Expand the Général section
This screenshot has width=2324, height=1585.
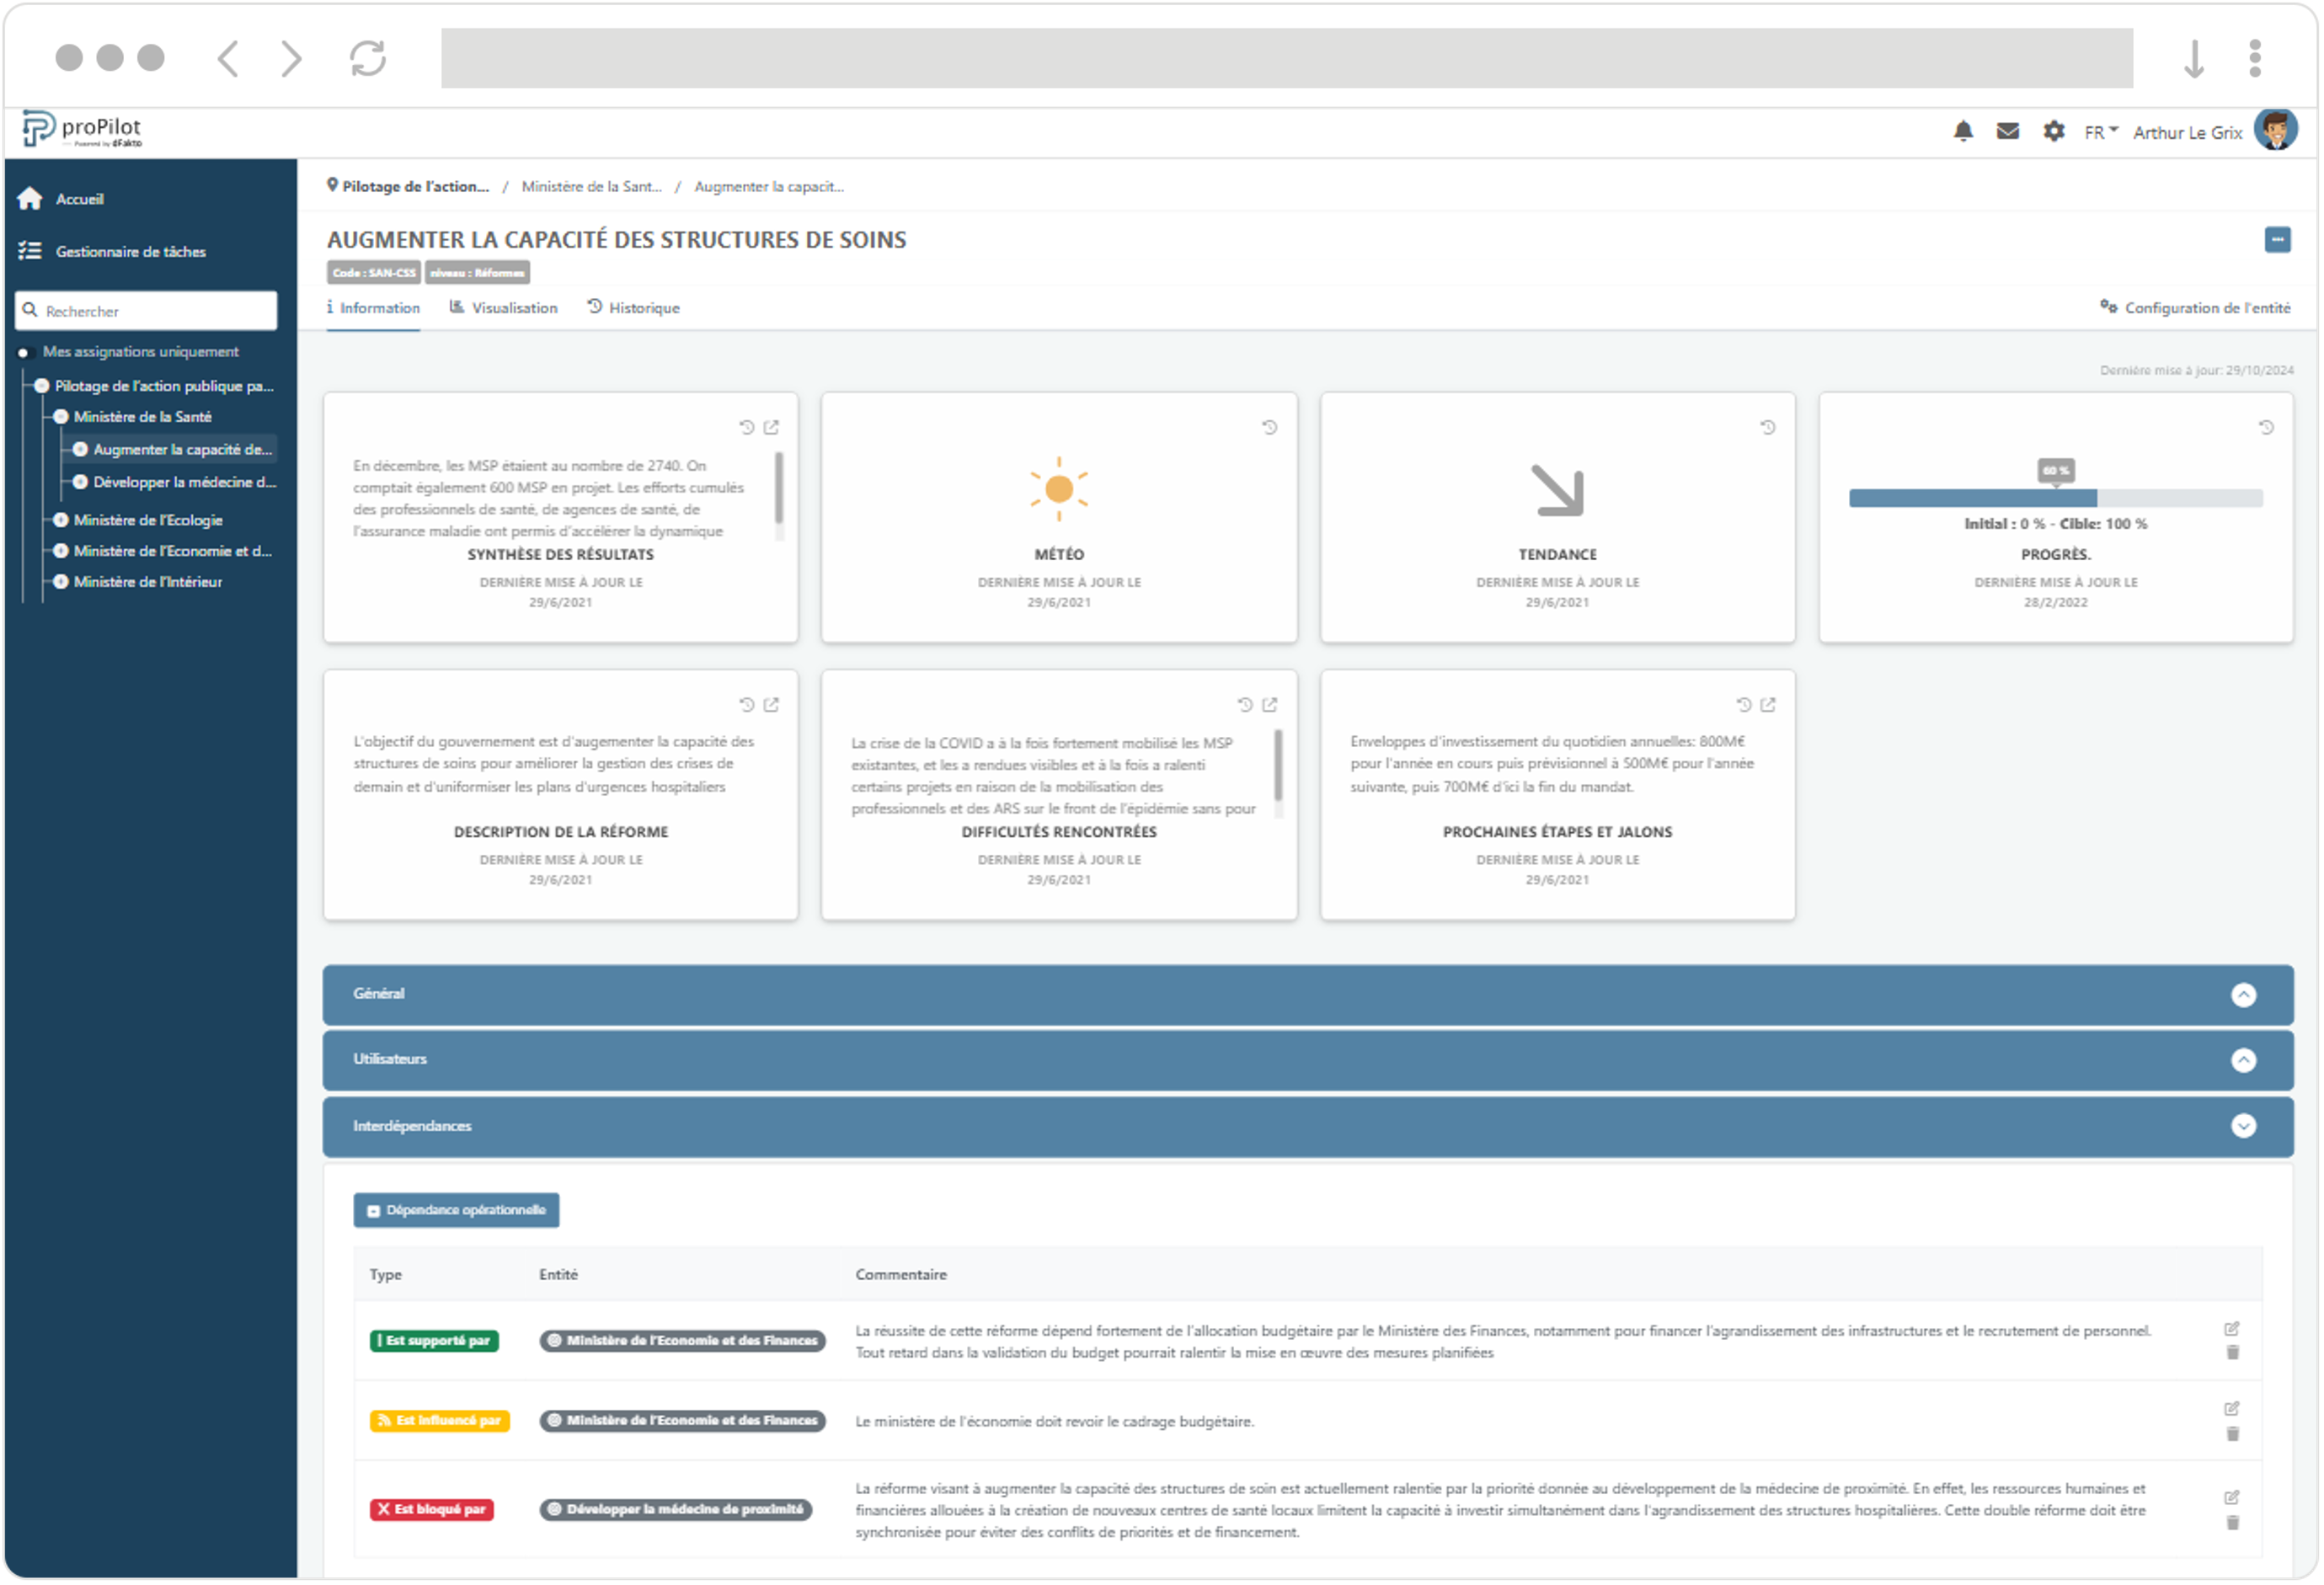point(2243,995)
